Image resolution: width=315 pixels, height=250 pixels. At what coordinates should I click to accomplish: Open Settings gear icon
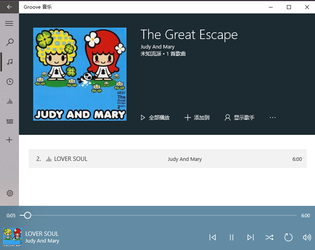[x=9, y=193]
